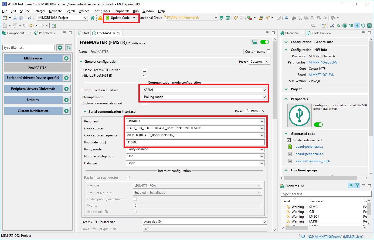Click the Update Code button
Screen dimensions: 374x240
[x=121, y=18]
